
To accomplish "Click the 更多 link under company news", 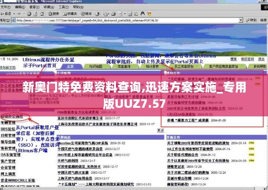I will pyautogui.click(x=161, y=131).
